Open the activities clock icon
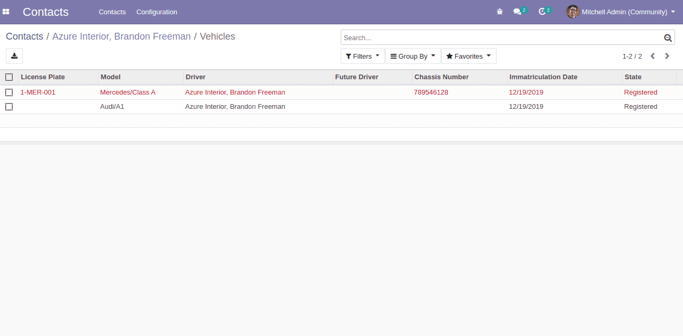683x336 pixels. coord(542,12)
